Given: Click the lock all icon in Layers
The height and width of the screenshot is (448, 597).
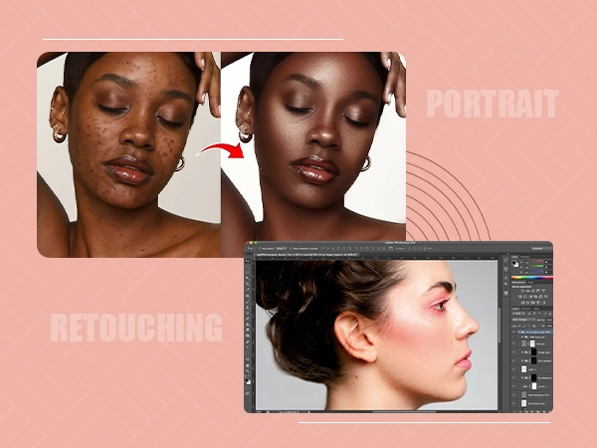Looking at the screenshot, I should click(x=533, y=327).
